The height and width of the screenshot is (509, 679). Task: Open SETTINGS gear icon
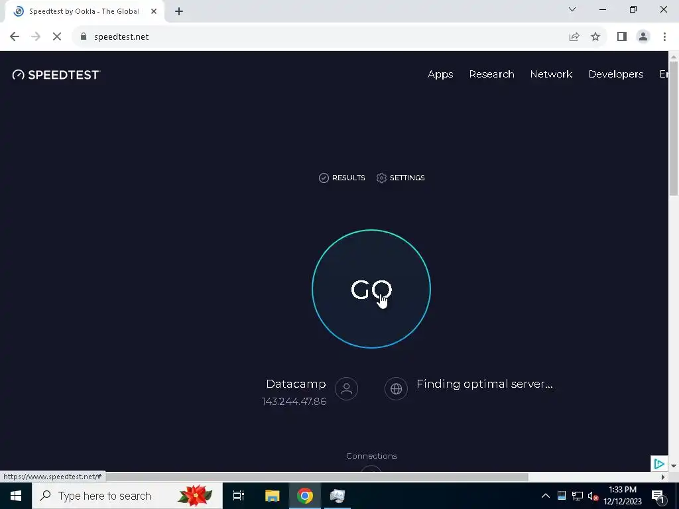[x=381, y=178]
